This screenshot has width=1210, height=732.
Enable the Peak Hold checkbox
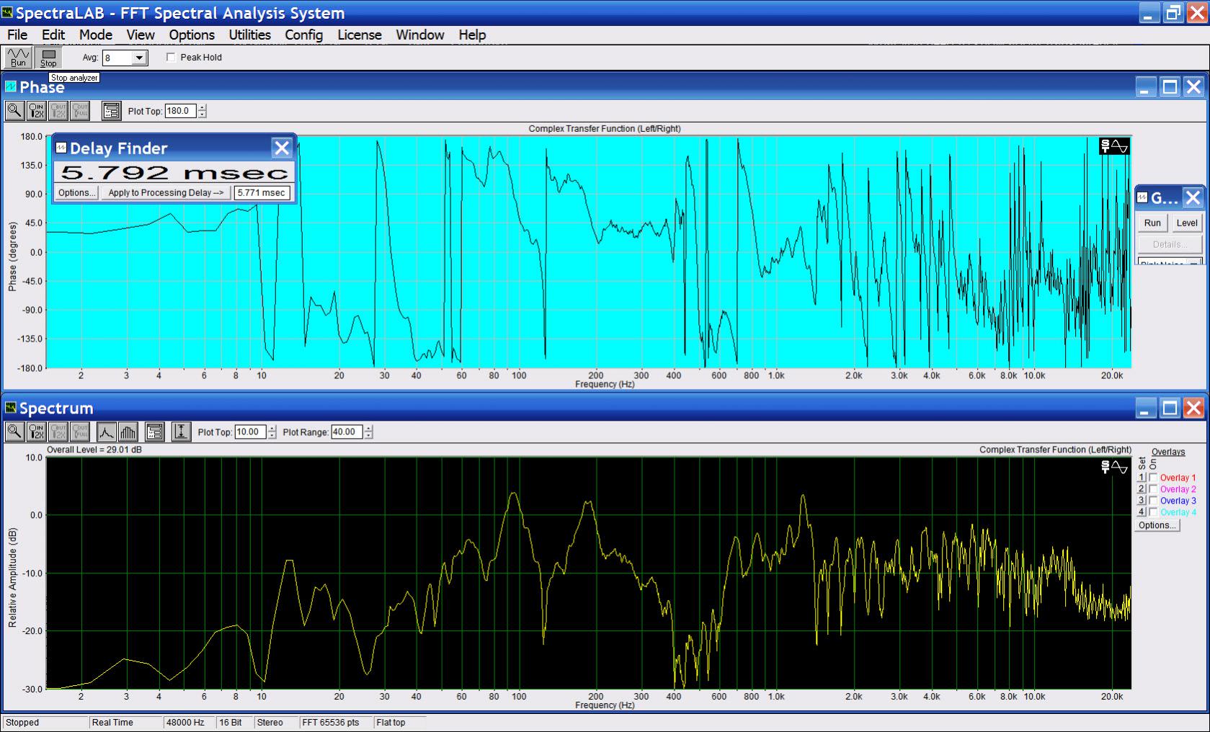(171, 57)
